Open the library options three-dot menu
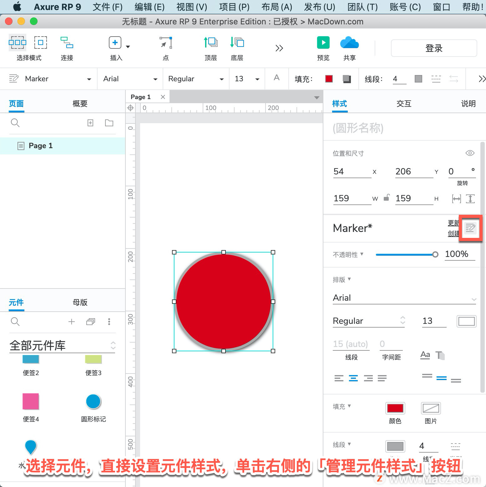 [109, 321]
